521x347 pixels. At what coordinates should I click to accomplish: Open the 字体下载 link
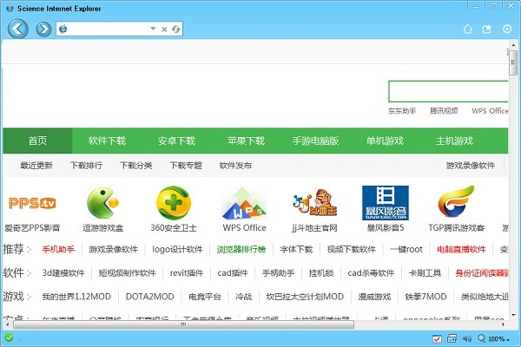coord(296,249)
